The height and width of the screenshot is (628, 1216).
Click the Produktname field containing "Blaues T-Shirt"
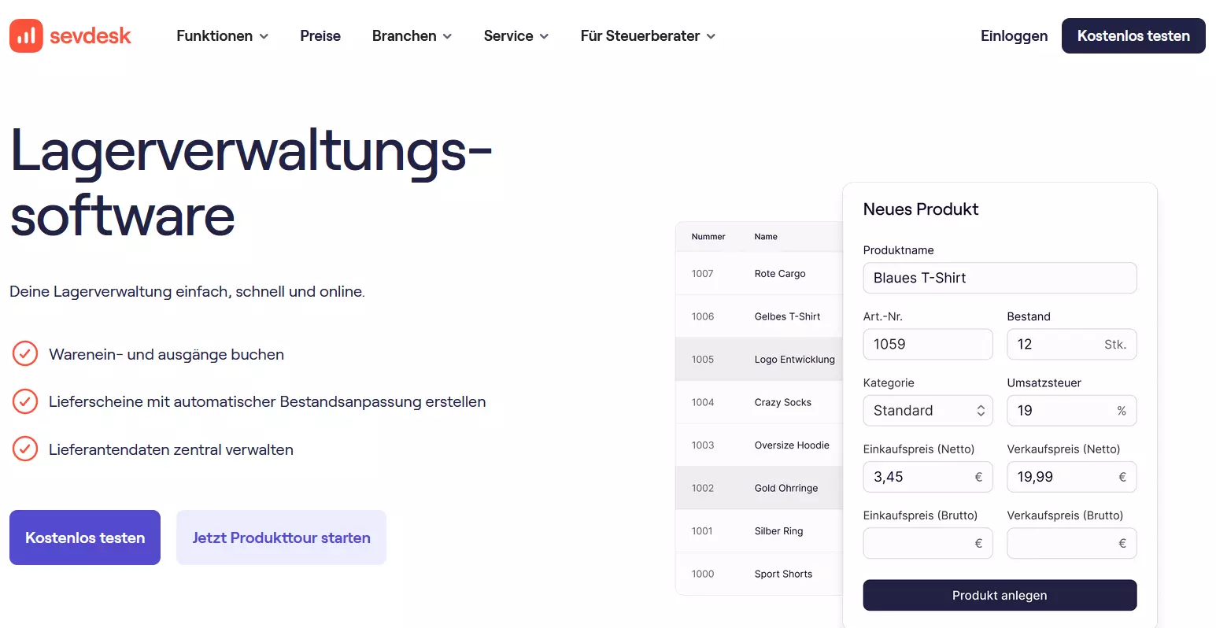pyautogui.click(x=1000, y=278)
